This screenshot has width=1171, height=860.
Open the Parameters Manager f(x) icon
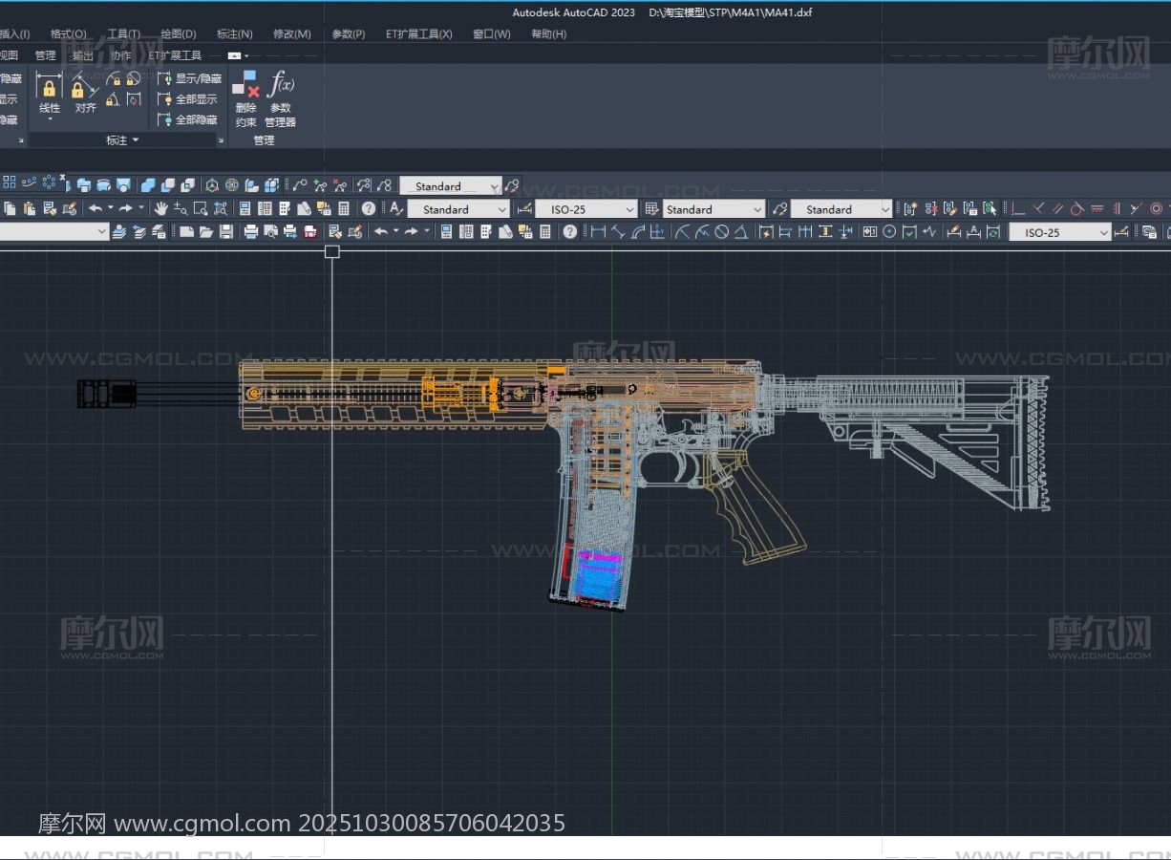280,86
